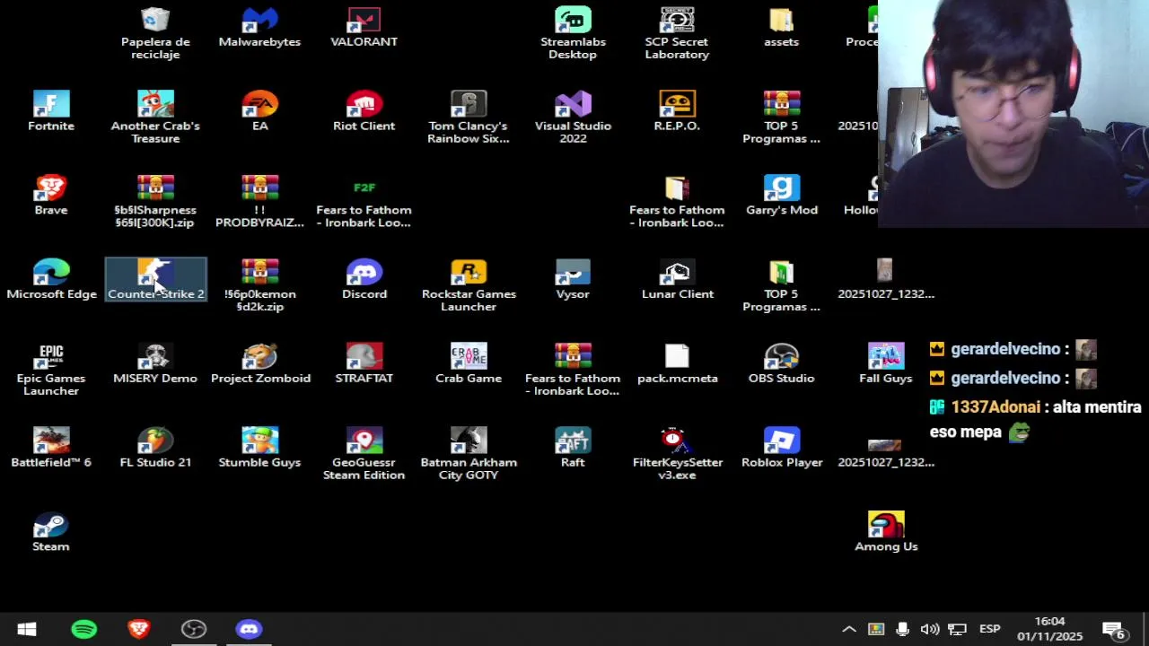
Task: Launch Malwarebytes from the desktop
Action: (x=259, y=27)
